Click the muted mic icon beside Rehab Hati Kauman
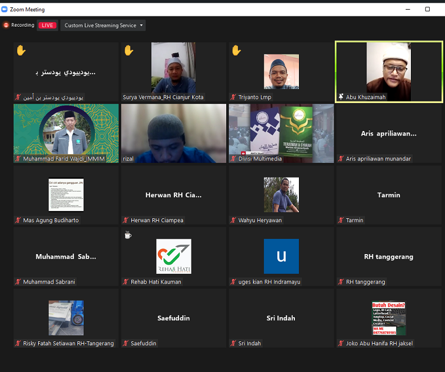The image size is (445, 372). [x=126, y=282]
